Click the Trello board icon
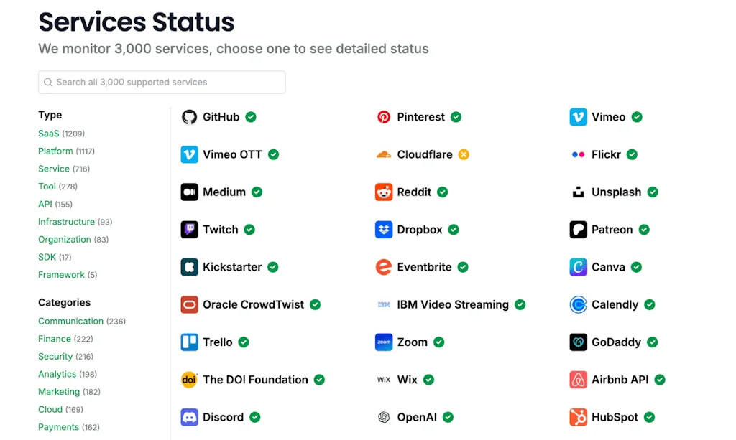 coord(189,342)
